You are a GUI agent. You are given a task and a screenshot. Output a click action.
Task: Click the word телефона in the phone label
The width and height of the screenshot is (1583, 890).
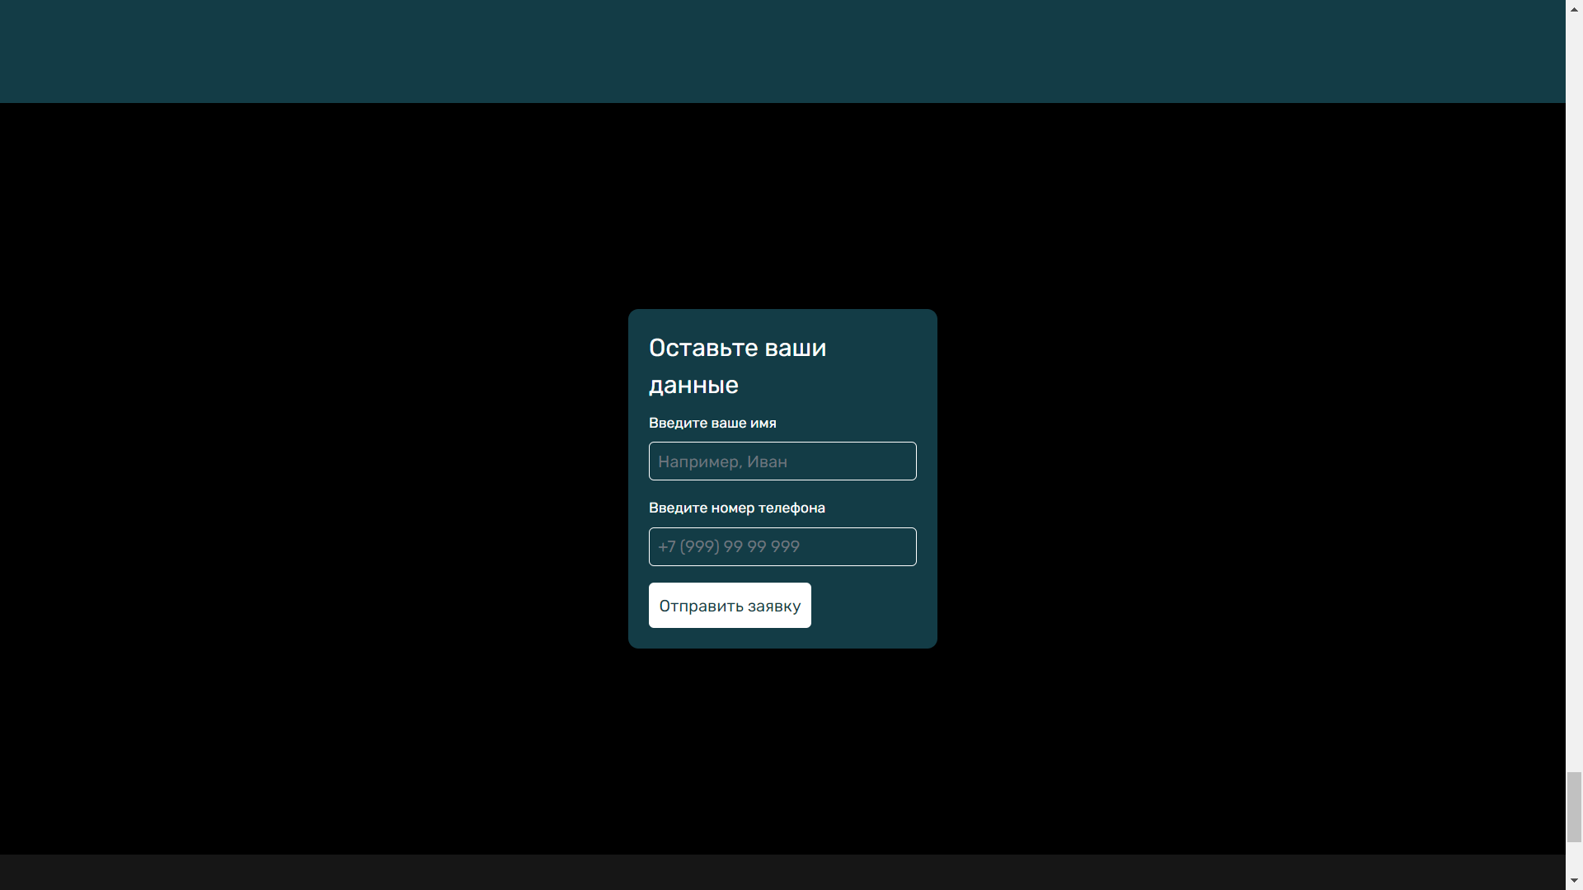click(x=791, y=508)
